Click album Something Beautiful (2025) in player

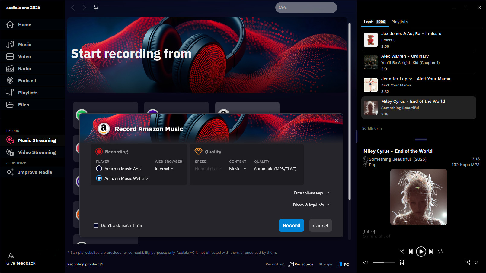click(398, 159)
